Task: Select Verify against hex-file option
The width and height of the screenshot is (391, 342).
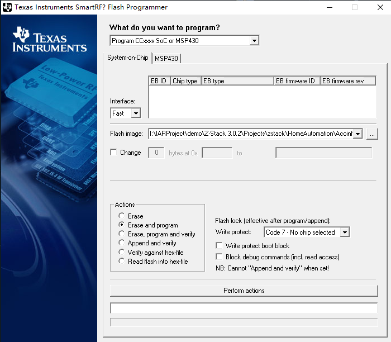Action: tap(122, 252)
